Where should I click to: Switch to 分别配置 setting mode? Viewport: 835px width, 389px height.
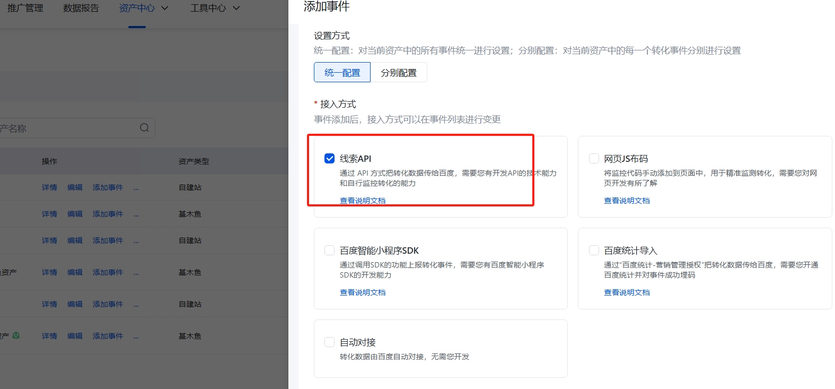pyautogui.click(x=399, y=73)
